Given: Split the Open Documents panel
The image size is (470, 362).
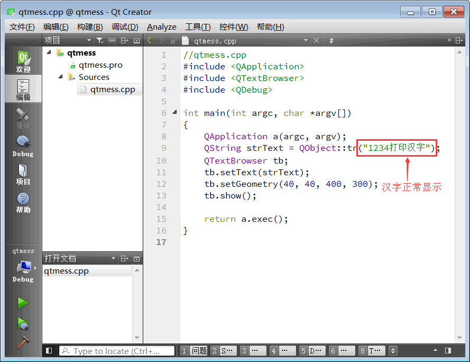Looking at the screenshot, I should pos(124,258).
